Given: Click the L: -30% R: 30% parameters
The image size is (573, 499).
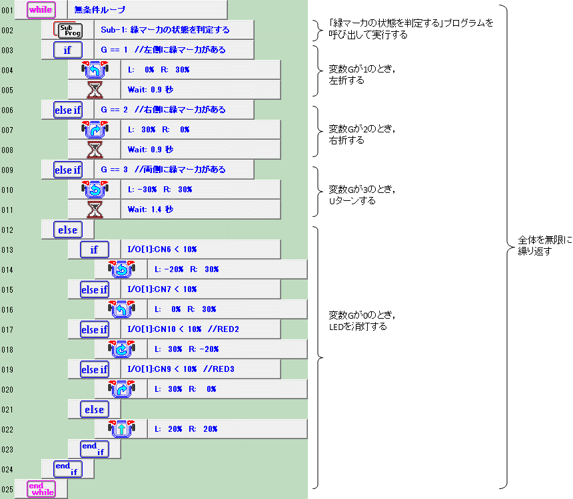Looking at the screenshot, I should (160, 190).
